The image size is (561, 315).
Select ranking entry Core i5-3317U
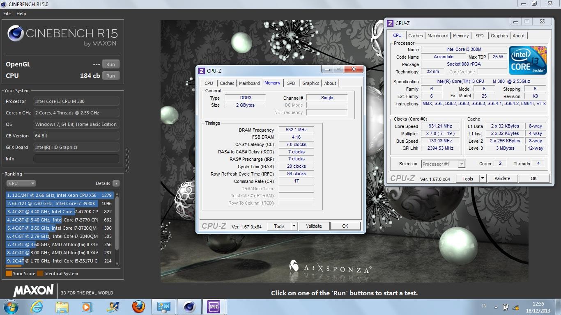pos(59,261)
